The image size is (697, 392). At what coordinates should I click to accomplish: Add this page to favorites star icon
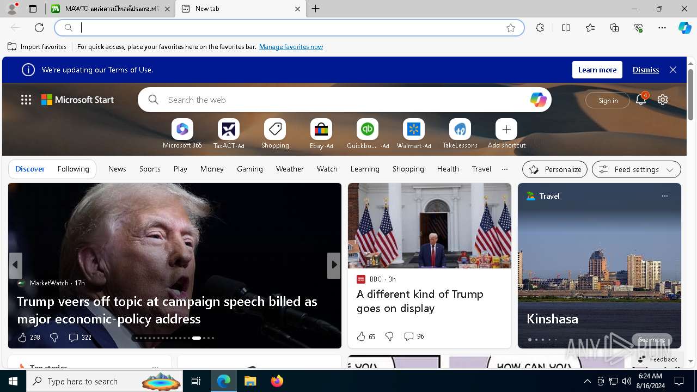point(511,28)
